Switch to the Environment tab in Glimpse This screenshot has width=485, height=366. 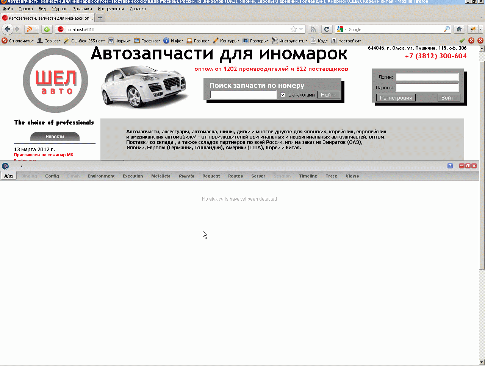tap(101, 176)
